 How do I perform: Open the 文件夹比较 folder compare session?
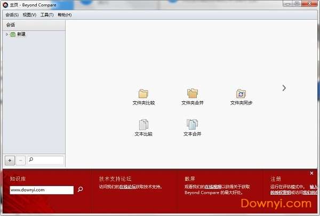click(x=143, y=94)
